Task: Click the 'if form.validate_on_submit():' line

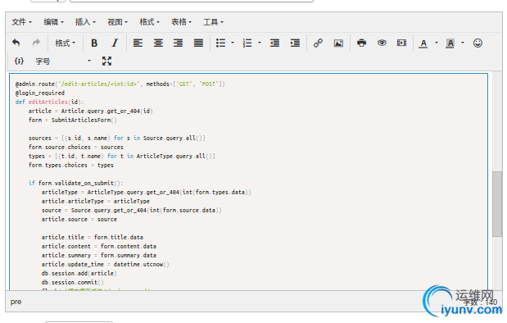Action: point(76,183)
